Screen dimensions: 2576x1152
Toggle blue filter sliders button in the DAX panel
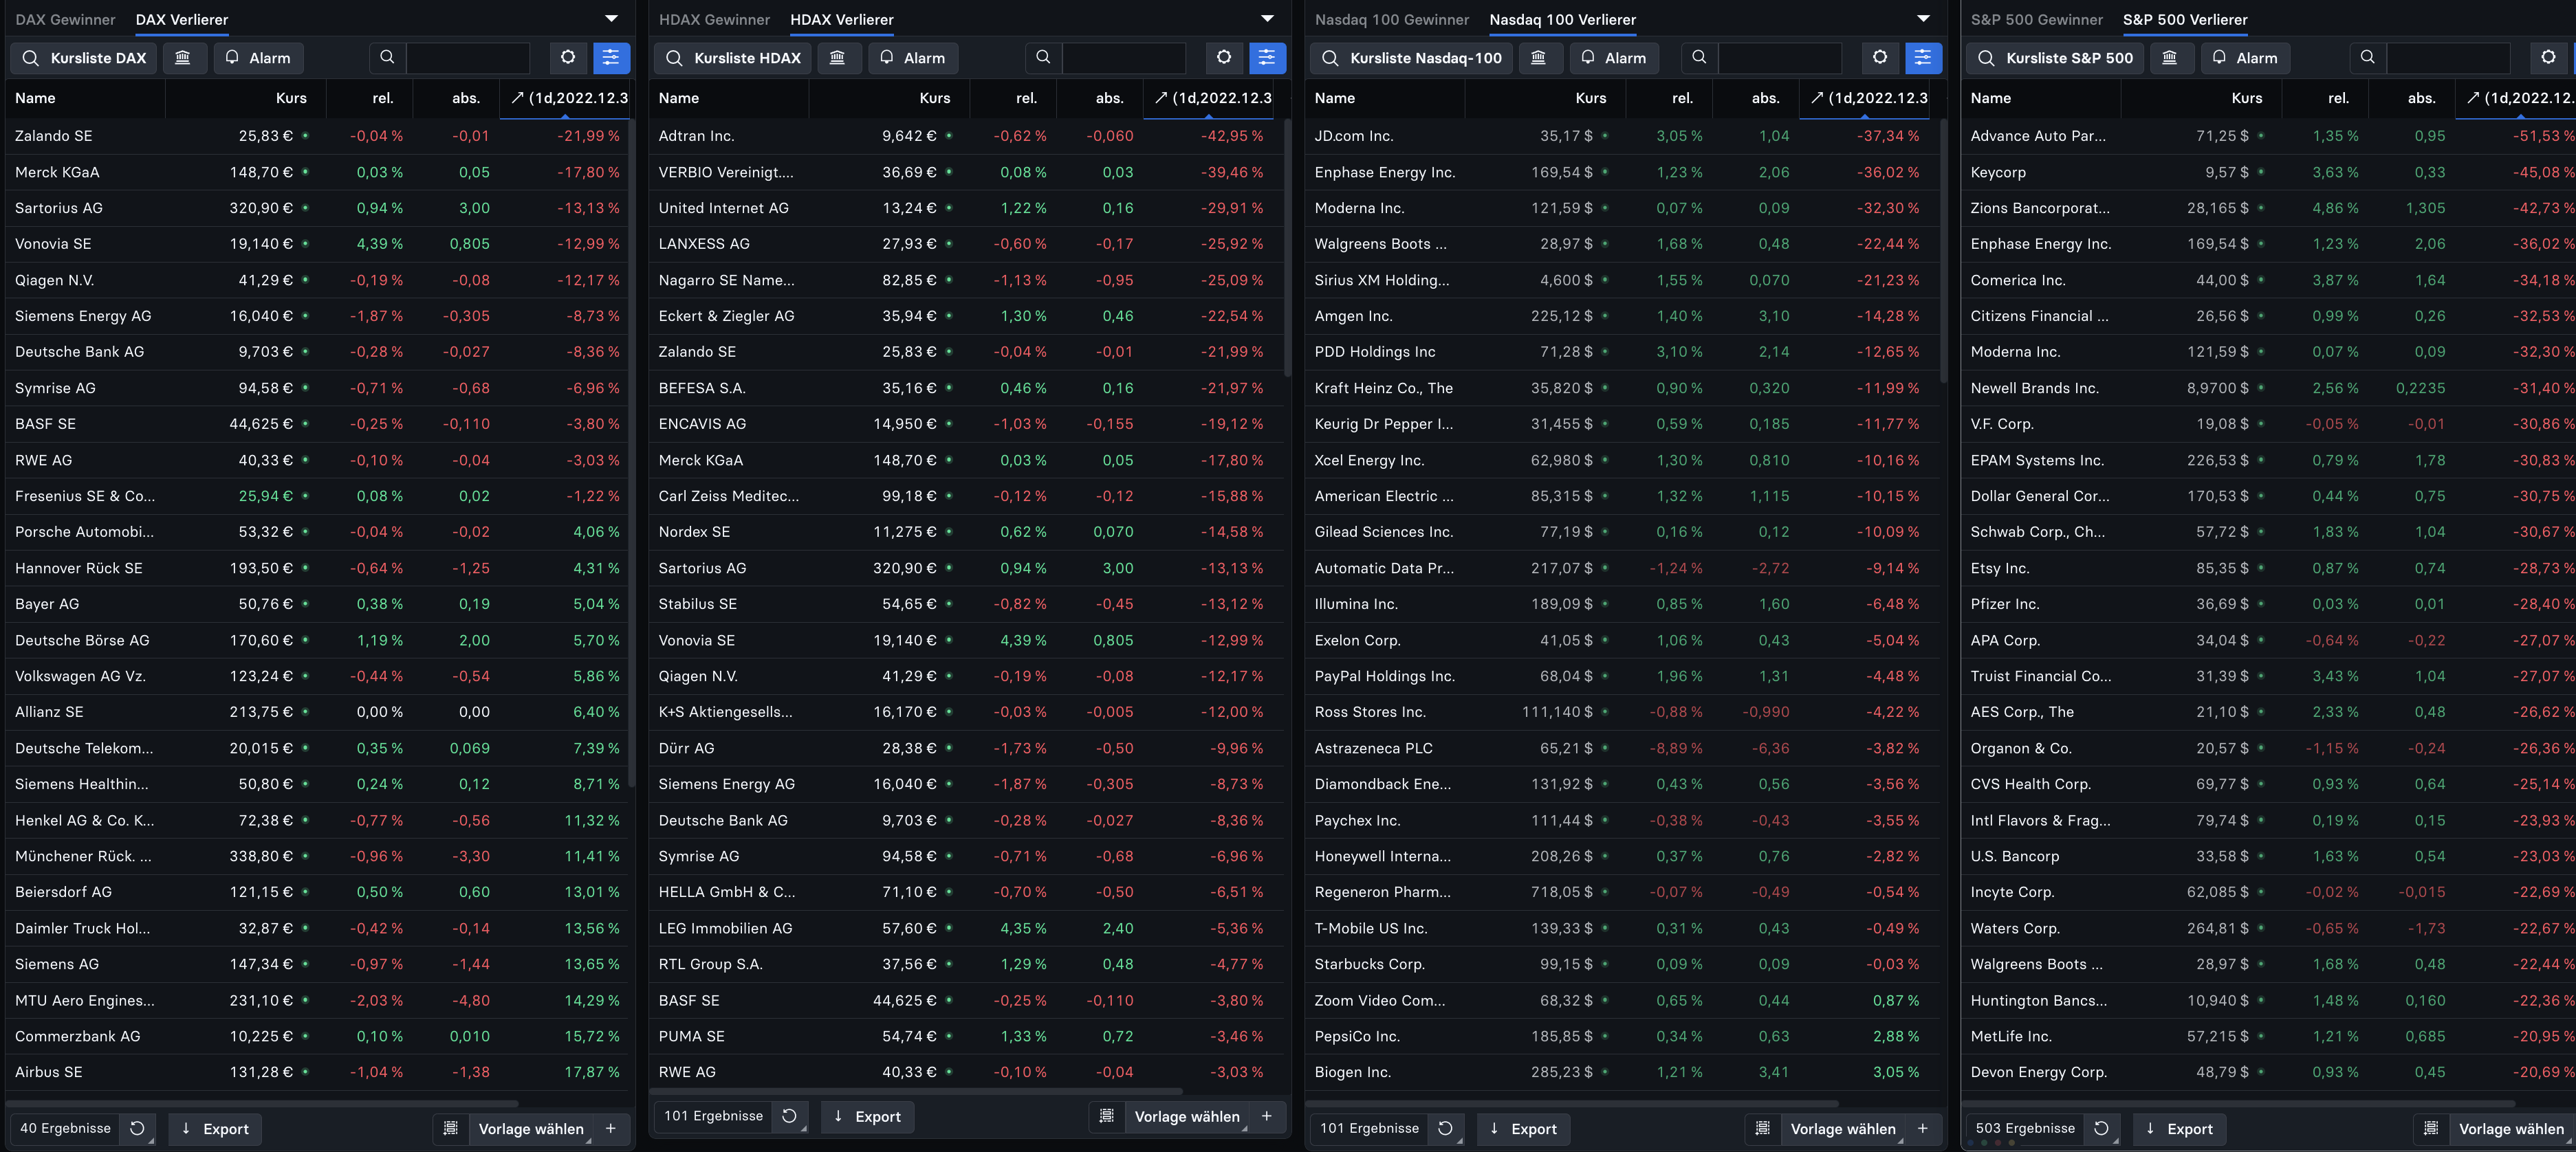611,58
